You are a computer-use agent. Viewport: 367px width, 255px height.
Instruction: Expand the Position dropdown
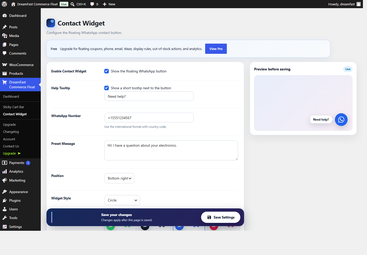coord(119,178)
